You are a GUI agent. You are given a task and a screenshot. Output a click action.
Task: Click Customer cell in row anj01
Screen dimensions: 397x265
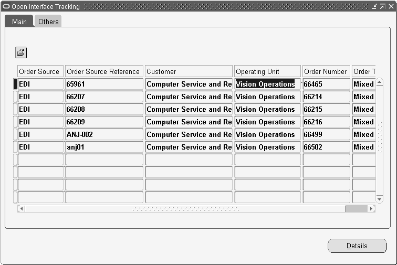point(189,147)
